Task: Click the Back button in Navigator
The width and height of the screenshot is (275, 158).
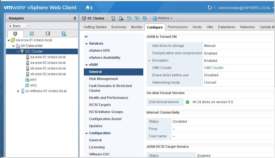Action: 16,26
